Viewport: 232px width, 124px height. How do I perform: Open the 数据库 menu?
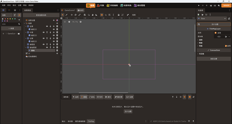[x=31, y=5]
